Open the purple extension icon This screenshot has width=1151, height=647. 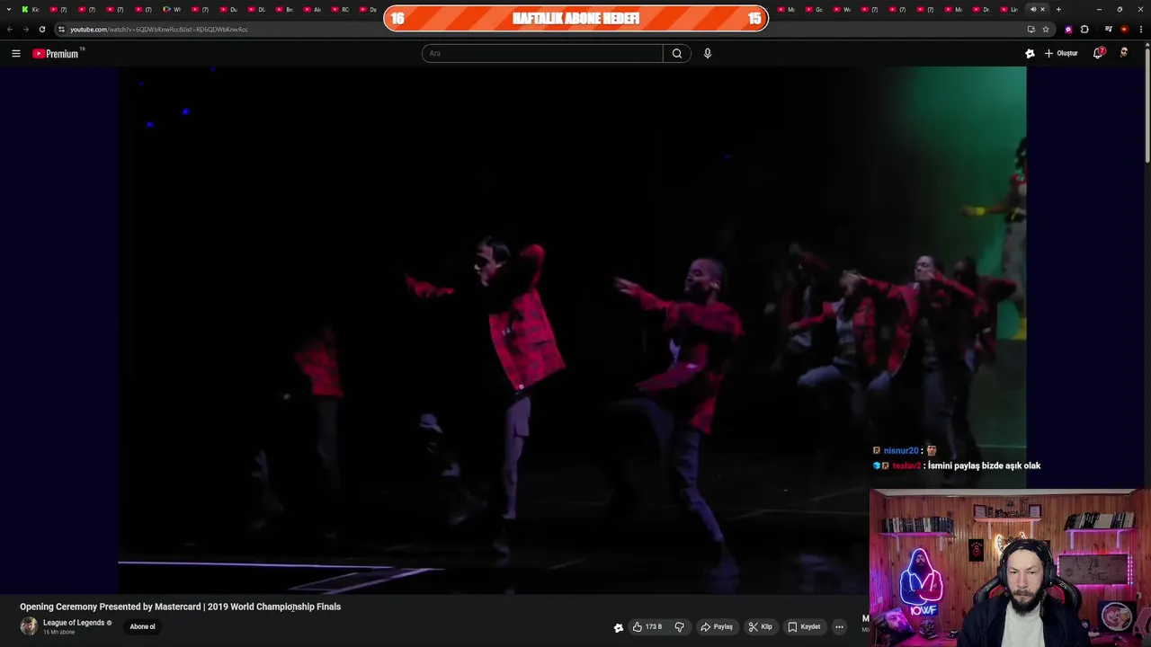[x=1068, y=29]
